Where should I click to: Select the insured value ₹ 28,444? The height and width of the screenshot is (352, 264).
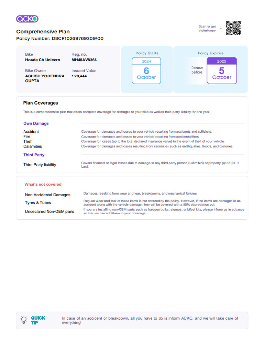point(79,76)
